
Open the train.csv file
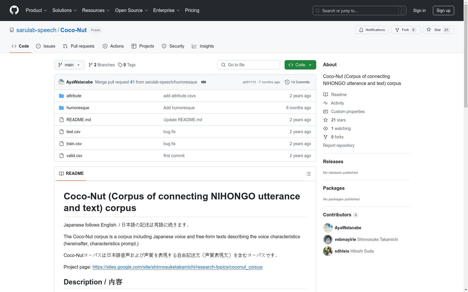74,144
